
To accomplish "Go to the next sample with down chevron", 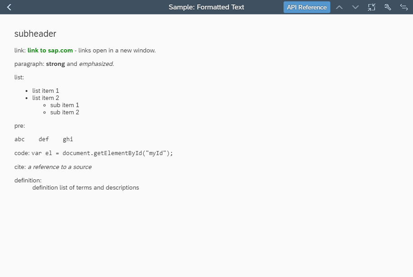I will pos(355,7).
